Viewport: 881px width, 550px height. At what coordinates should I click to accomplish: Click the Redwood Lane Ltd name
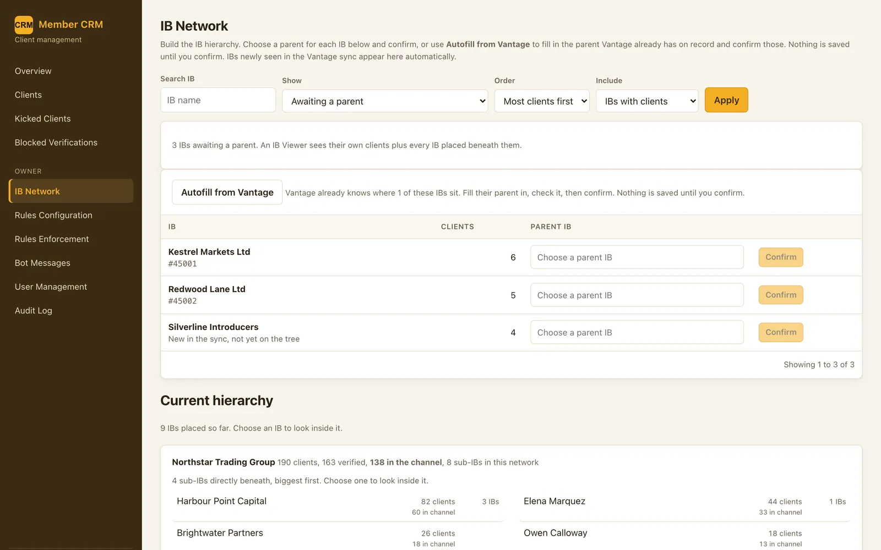pos(207,289)
